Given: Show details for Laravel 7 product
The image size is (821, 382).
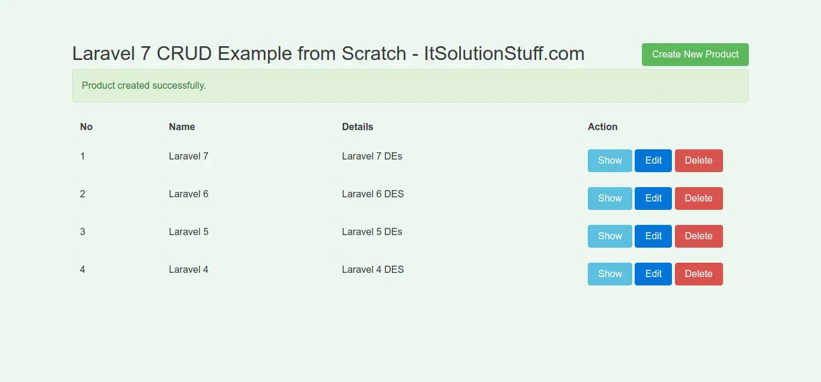Looking at the screenshot, I should click(x=609, y=161).
